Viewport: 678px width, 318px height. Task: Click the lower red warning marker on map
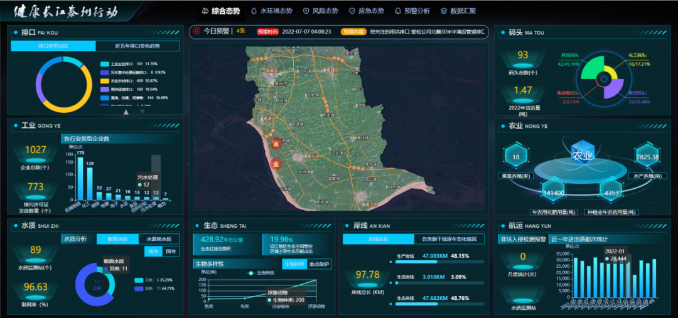tap(275, 164)
